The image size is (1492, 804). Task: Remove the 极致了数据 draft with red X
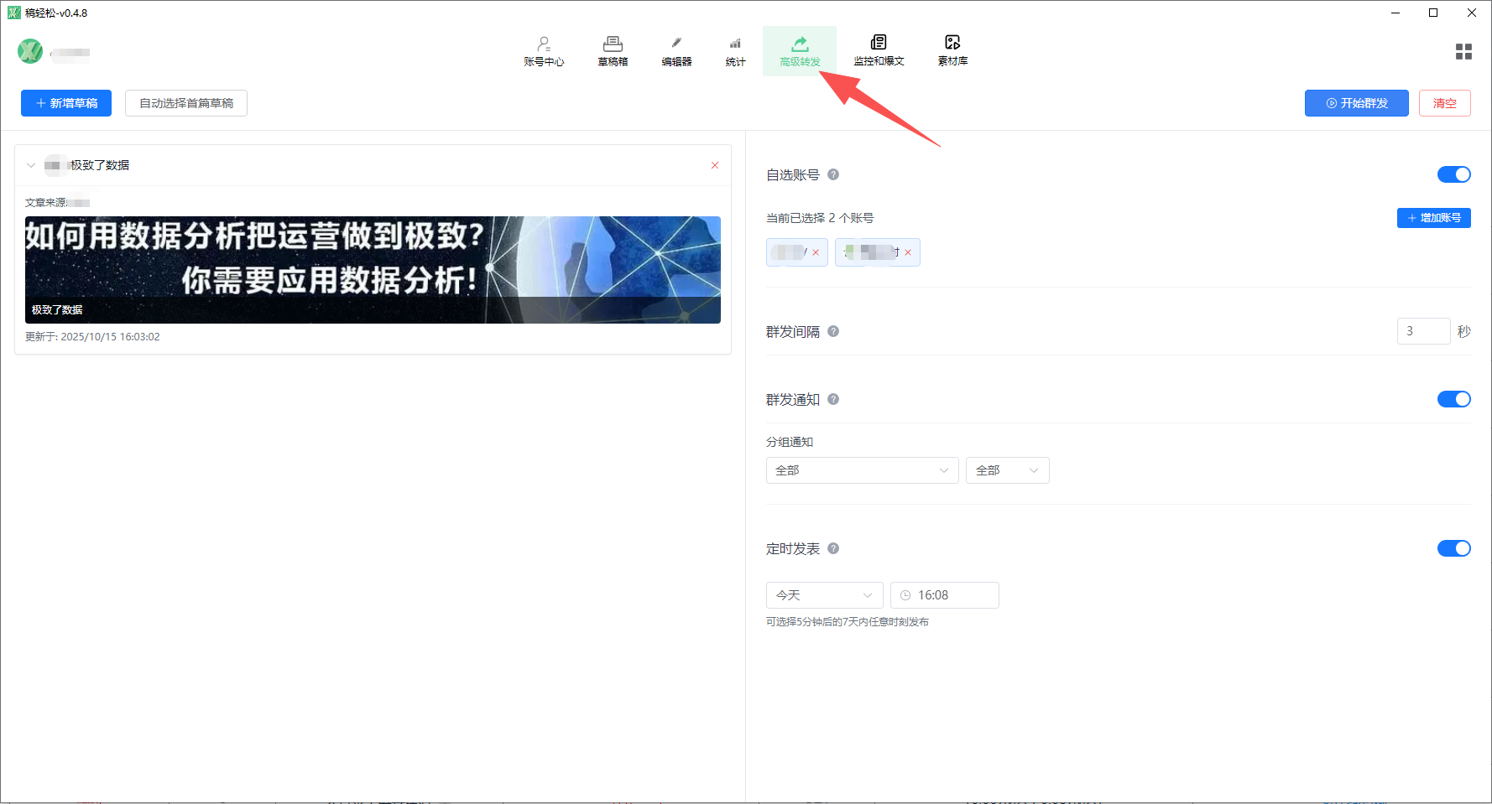[x=715, y=165]
